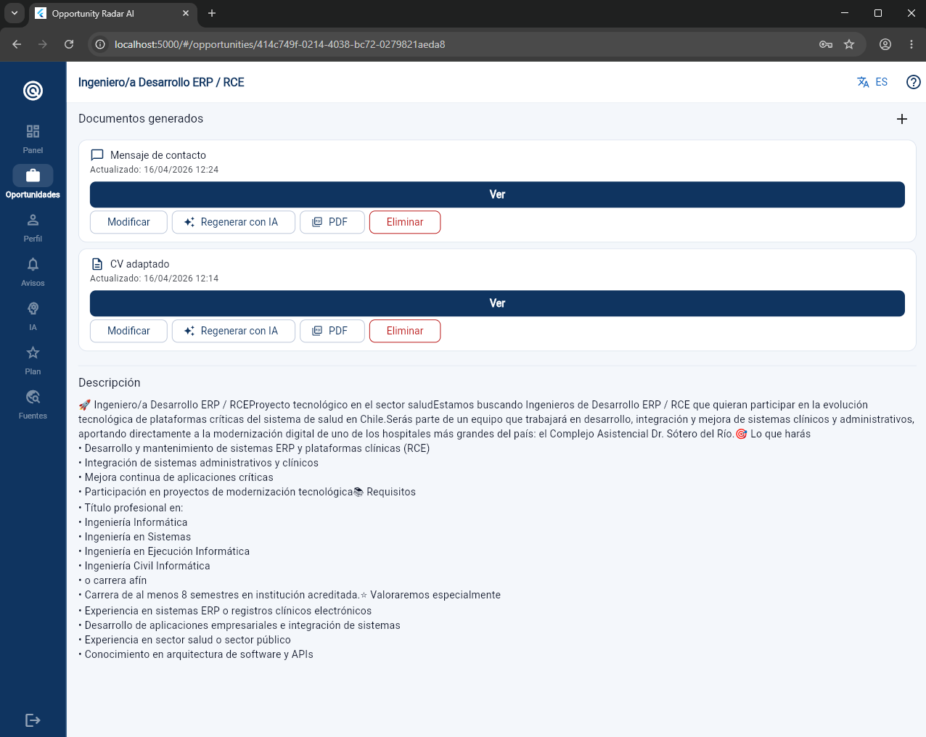Close the Opportunity Radar AI tab
Screen dimensions: 926x737
pos(186,13)
